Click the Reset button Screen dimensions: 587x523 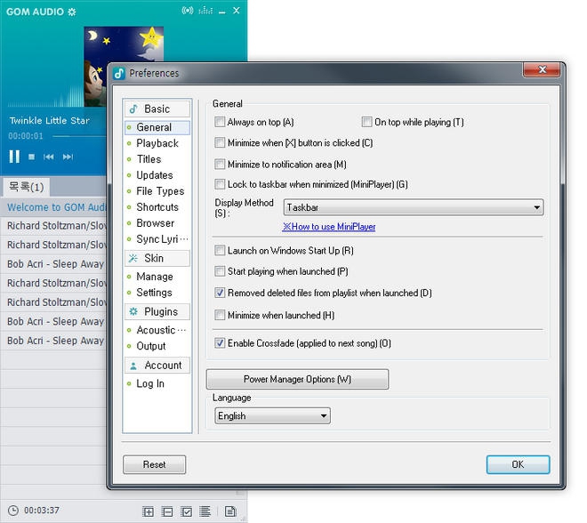154,464
